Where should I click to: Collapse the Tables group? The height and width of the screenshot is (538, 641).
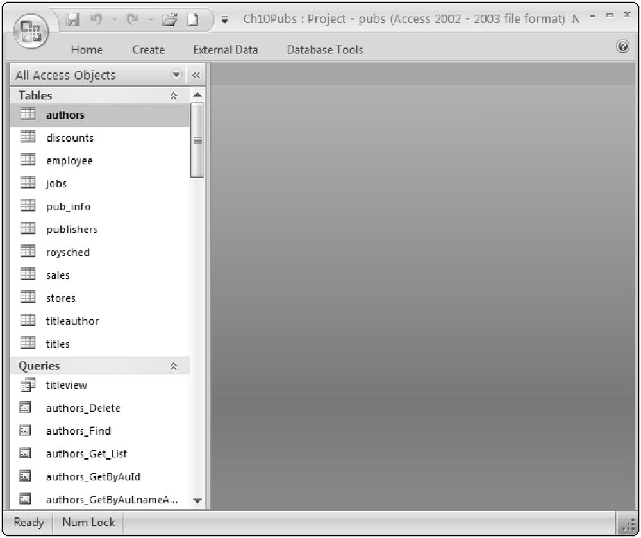coord(173,96)
